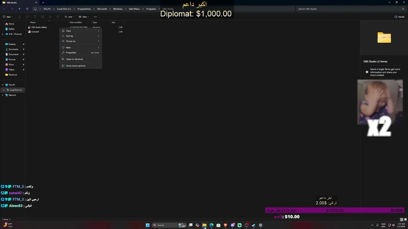This screenshot has height=229, width=408.
Task: Open Settings gear from taskbar
Action: tap(260, 225)
